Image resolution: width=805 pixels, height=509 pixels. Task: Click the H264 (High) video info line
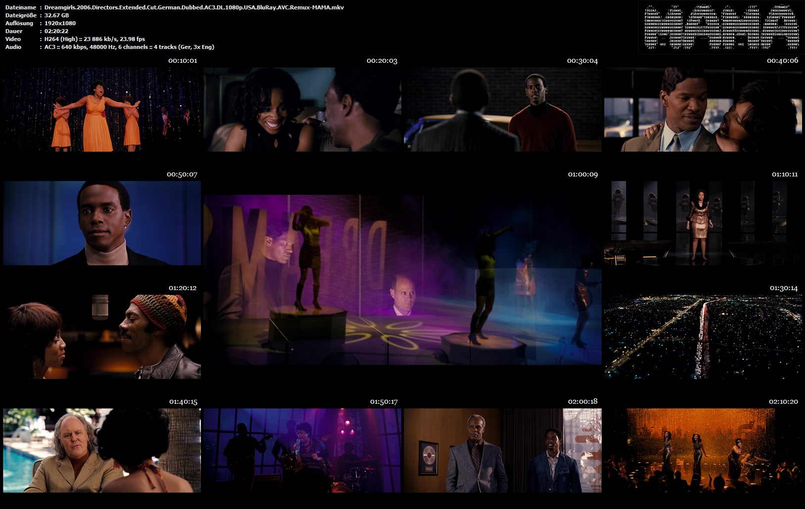[95, 39]
